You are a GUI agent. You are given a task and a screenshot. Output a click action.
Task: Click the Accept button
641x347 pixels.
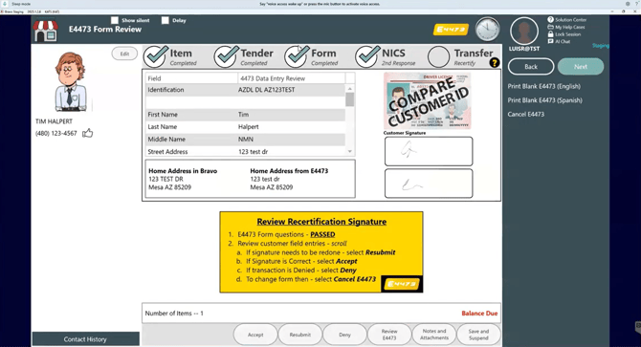pos(255,335)
